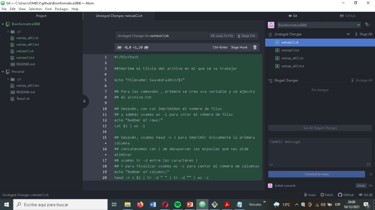The width and height of the screenshot is (375, 210).
Task: Stage netsize_allCJ.sh with its plus toggle
Action: 277,58
